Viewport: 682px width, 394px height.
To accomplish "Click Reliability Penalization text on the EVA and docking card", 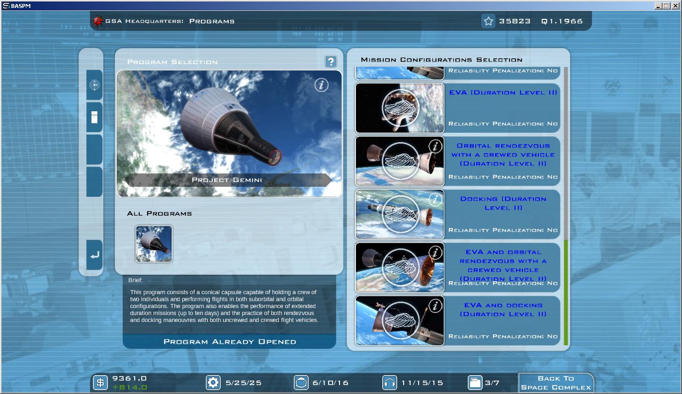I will 503,336.
